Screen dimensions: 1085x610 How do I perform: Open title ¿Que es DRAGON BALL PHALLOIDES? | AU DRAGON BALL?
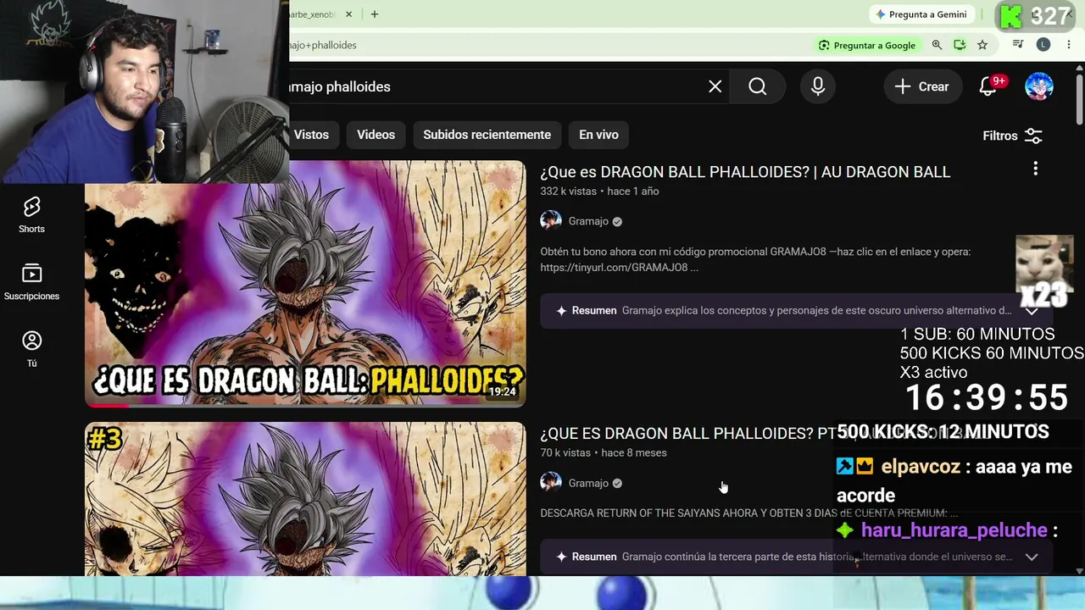745,172
